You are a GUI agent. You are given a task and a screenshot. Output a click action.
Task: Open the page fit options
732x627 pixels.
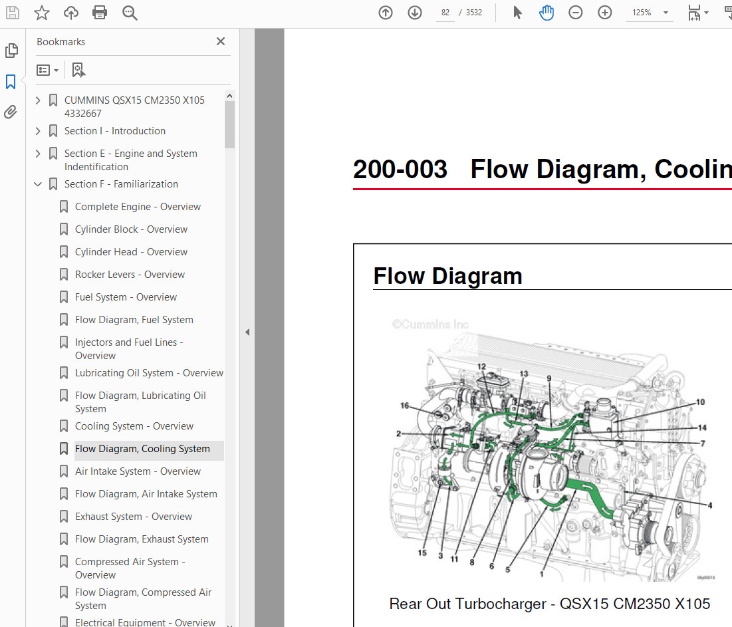(698, 13)
